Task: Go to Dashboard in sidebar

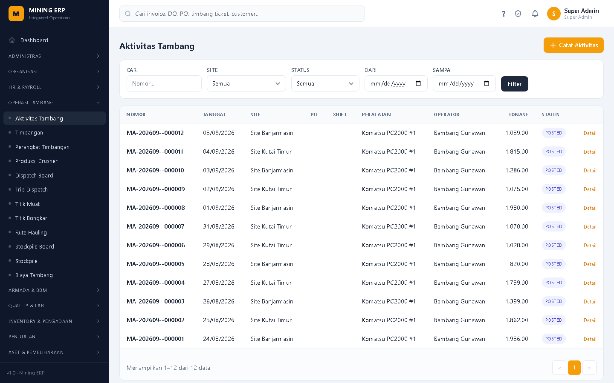Action: 55,40
